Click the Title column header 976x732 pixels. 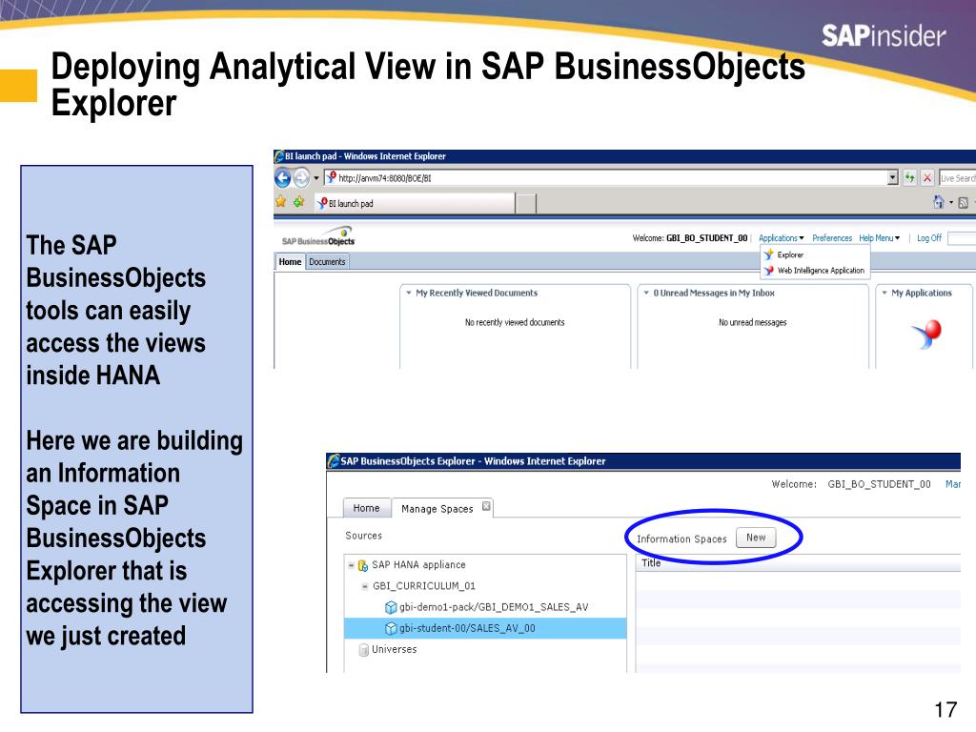point(798,562)
